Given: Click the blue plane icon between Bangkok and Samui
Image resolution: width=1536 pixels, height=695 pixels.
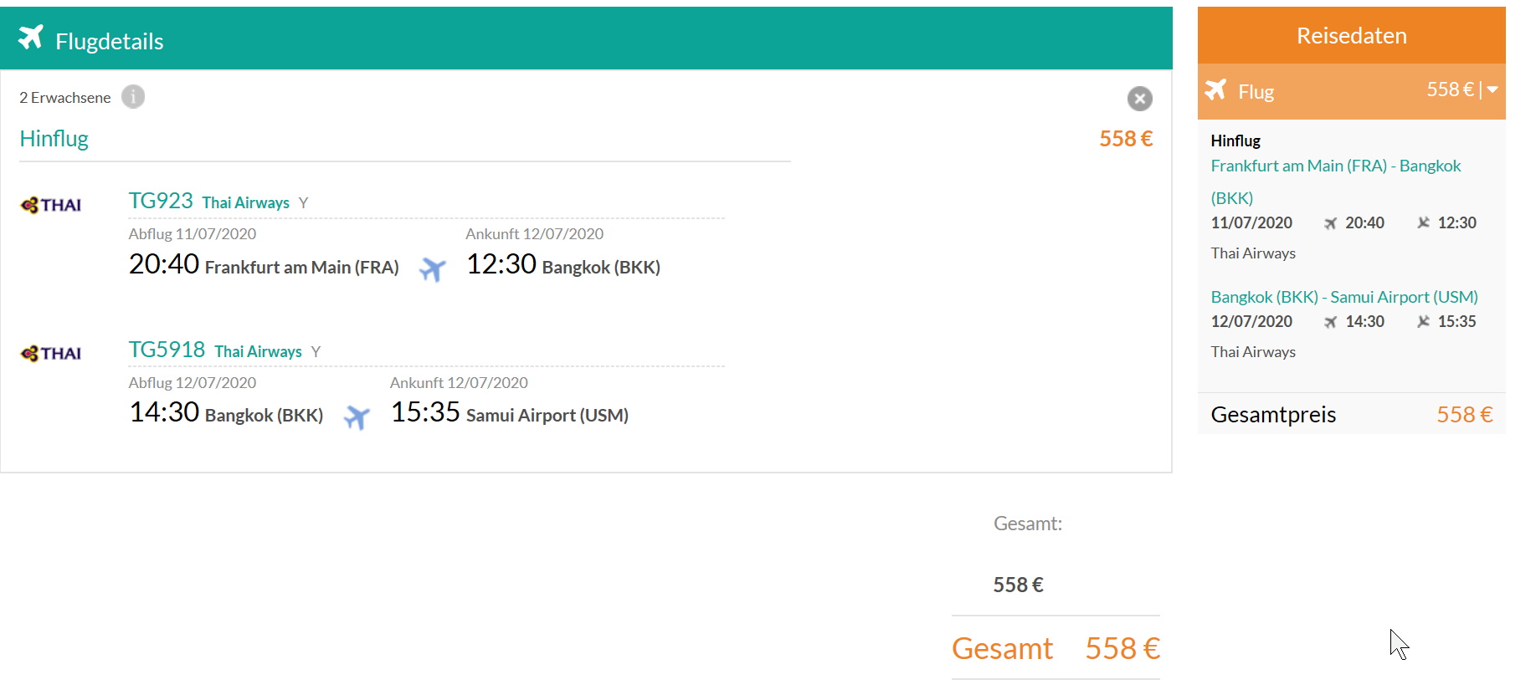Looking at the screenshot, I should point(357,416).
